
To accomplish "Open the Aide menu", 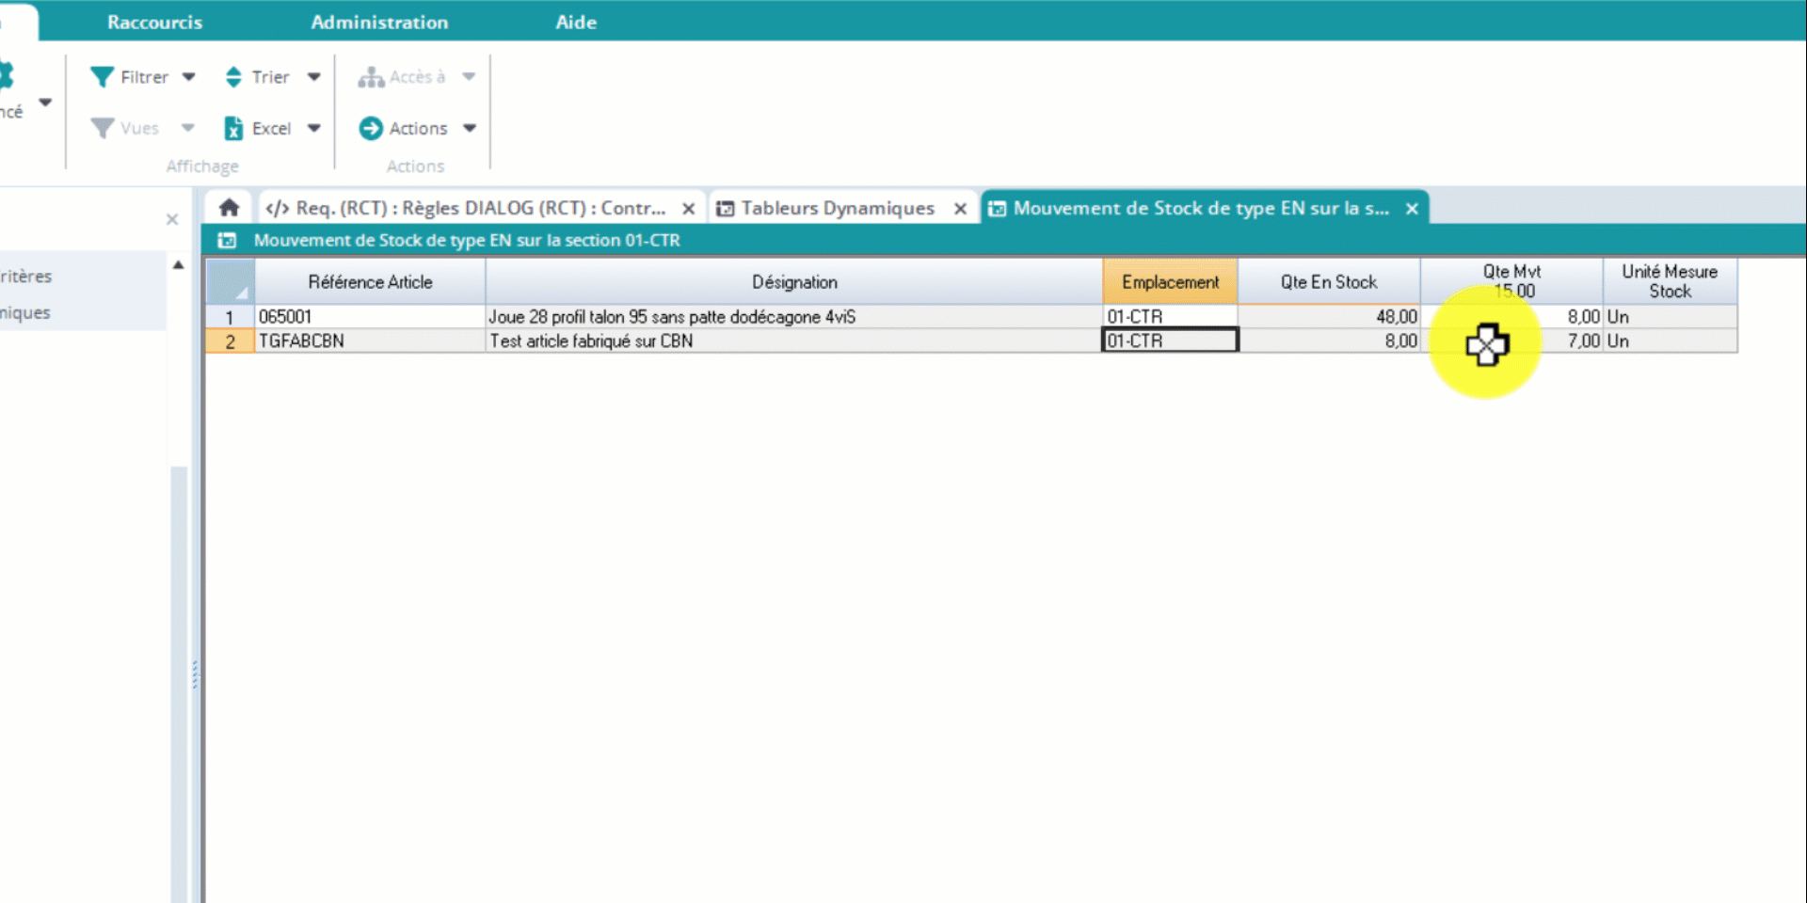I will (575, 22).
